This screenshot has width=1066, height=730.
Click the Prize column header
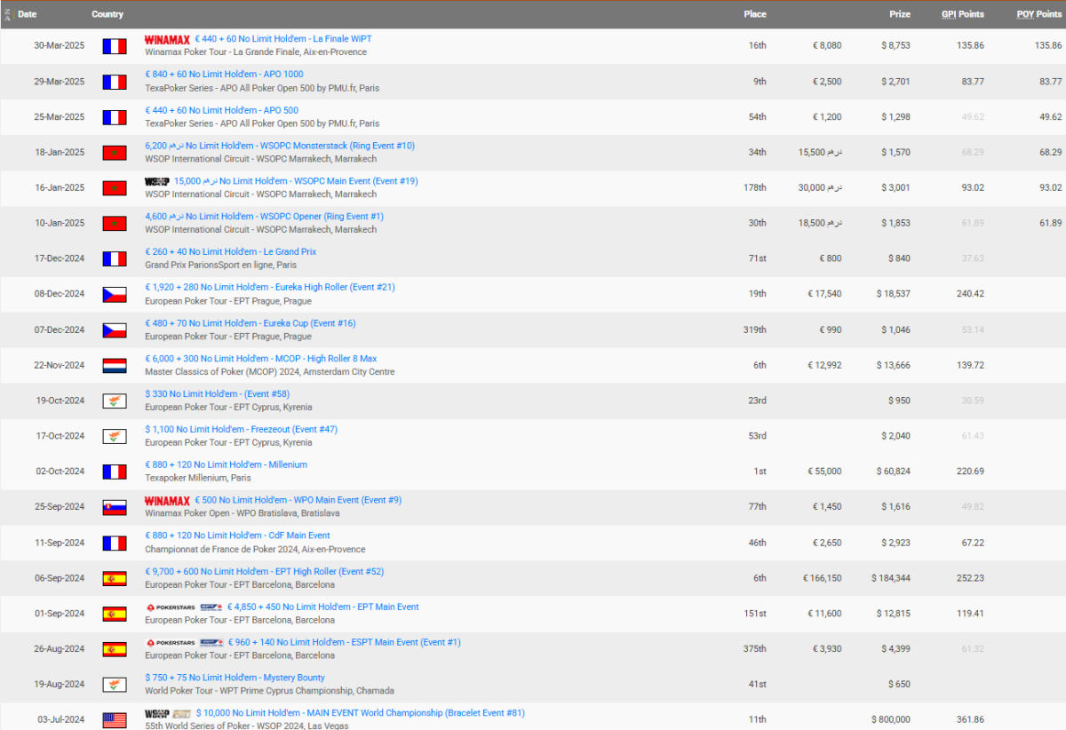tap(899, 14)
